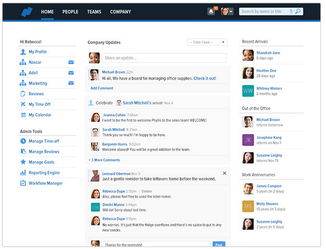Screen dimensions: 326x249
Task: Click the microphone icon in search box
Action: pyautogui.click(x=291, y=12)
